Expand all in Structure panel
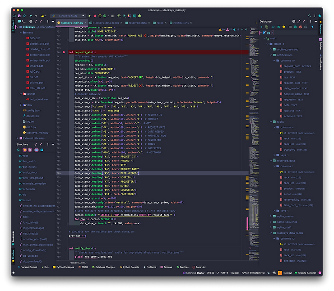The width and height of the screenshot is (334, 291). 36,144
